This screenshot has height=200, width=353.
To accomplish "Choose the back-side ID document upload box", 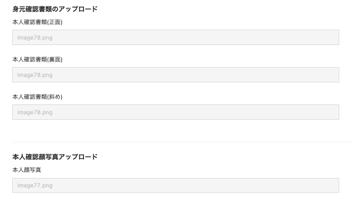I will 176,75.
